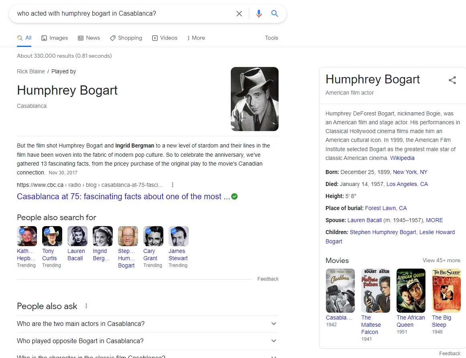This screenshot has height=358, width=466.
Task: Click the Born label in knowledge panel
Action: [332, 172]
